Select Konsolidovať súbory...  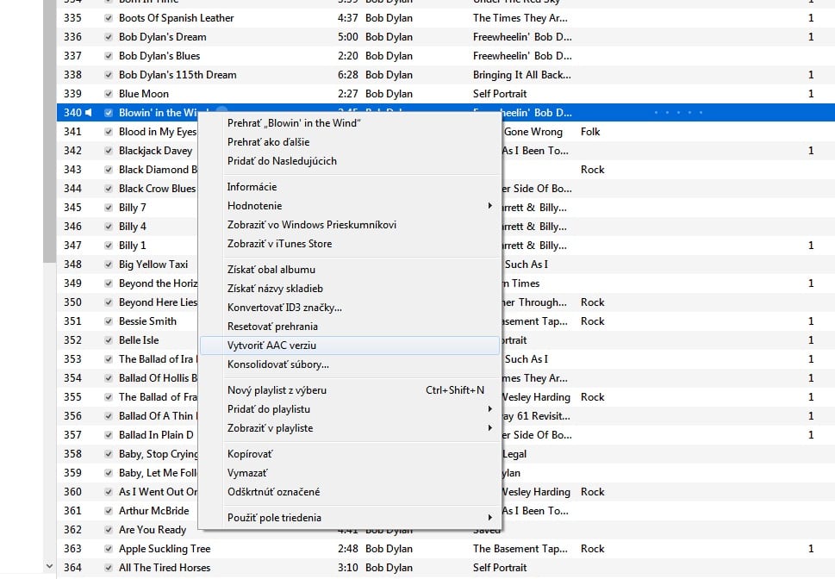coord(349,364)
